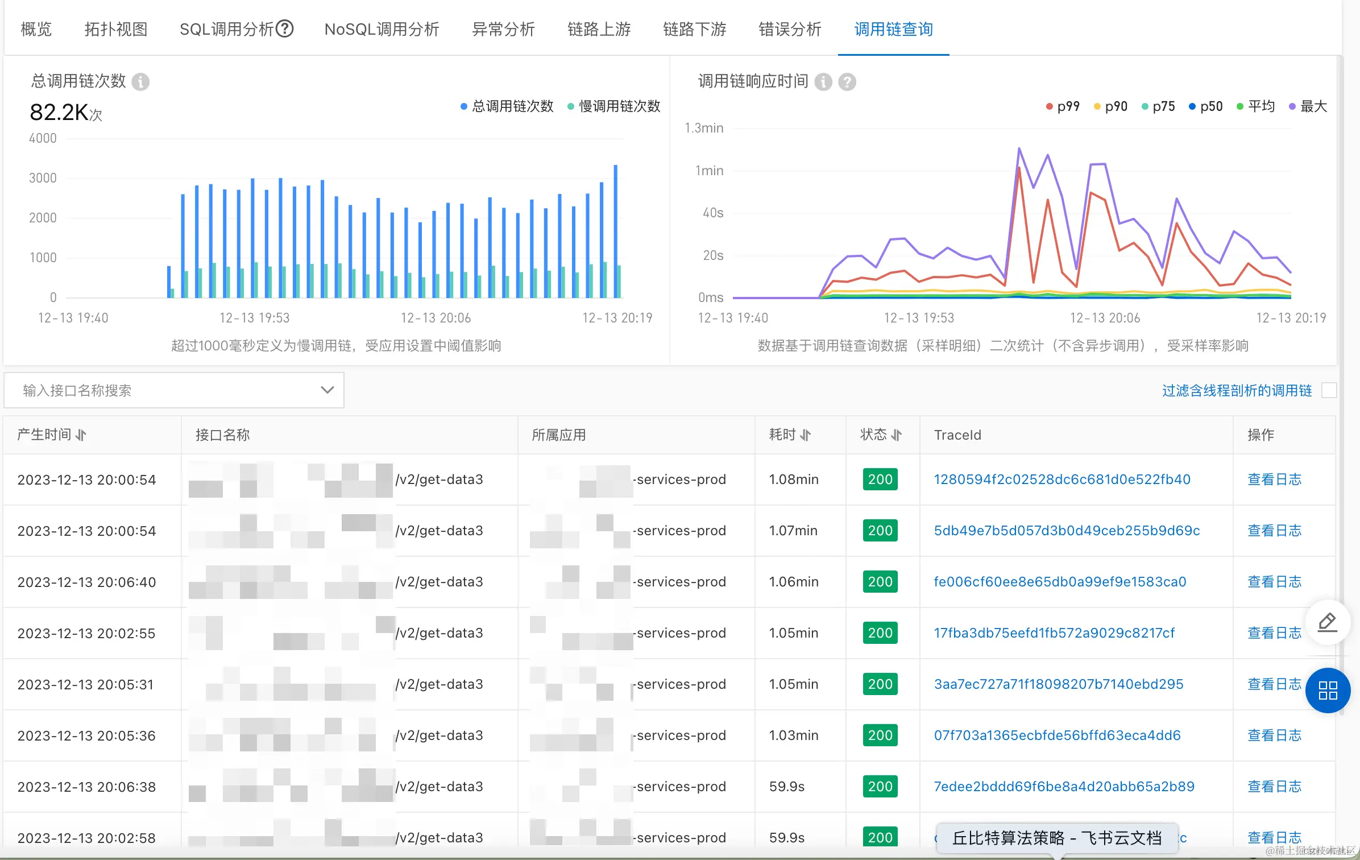
Task: Enable 过滤含线程剖析的调用链 checkbox
Action: (x=1329, y=390)
